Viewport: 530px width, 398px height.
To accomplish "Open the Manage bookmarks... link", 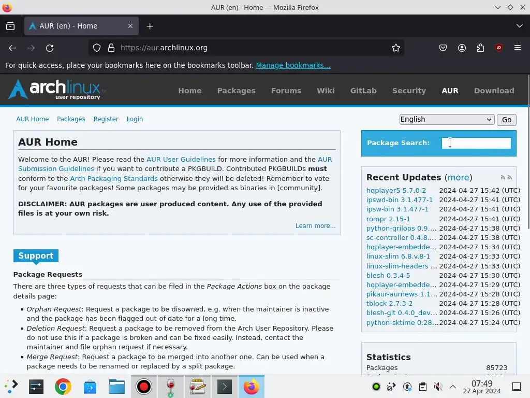I will pyautogui.click(x=293, y=65).
